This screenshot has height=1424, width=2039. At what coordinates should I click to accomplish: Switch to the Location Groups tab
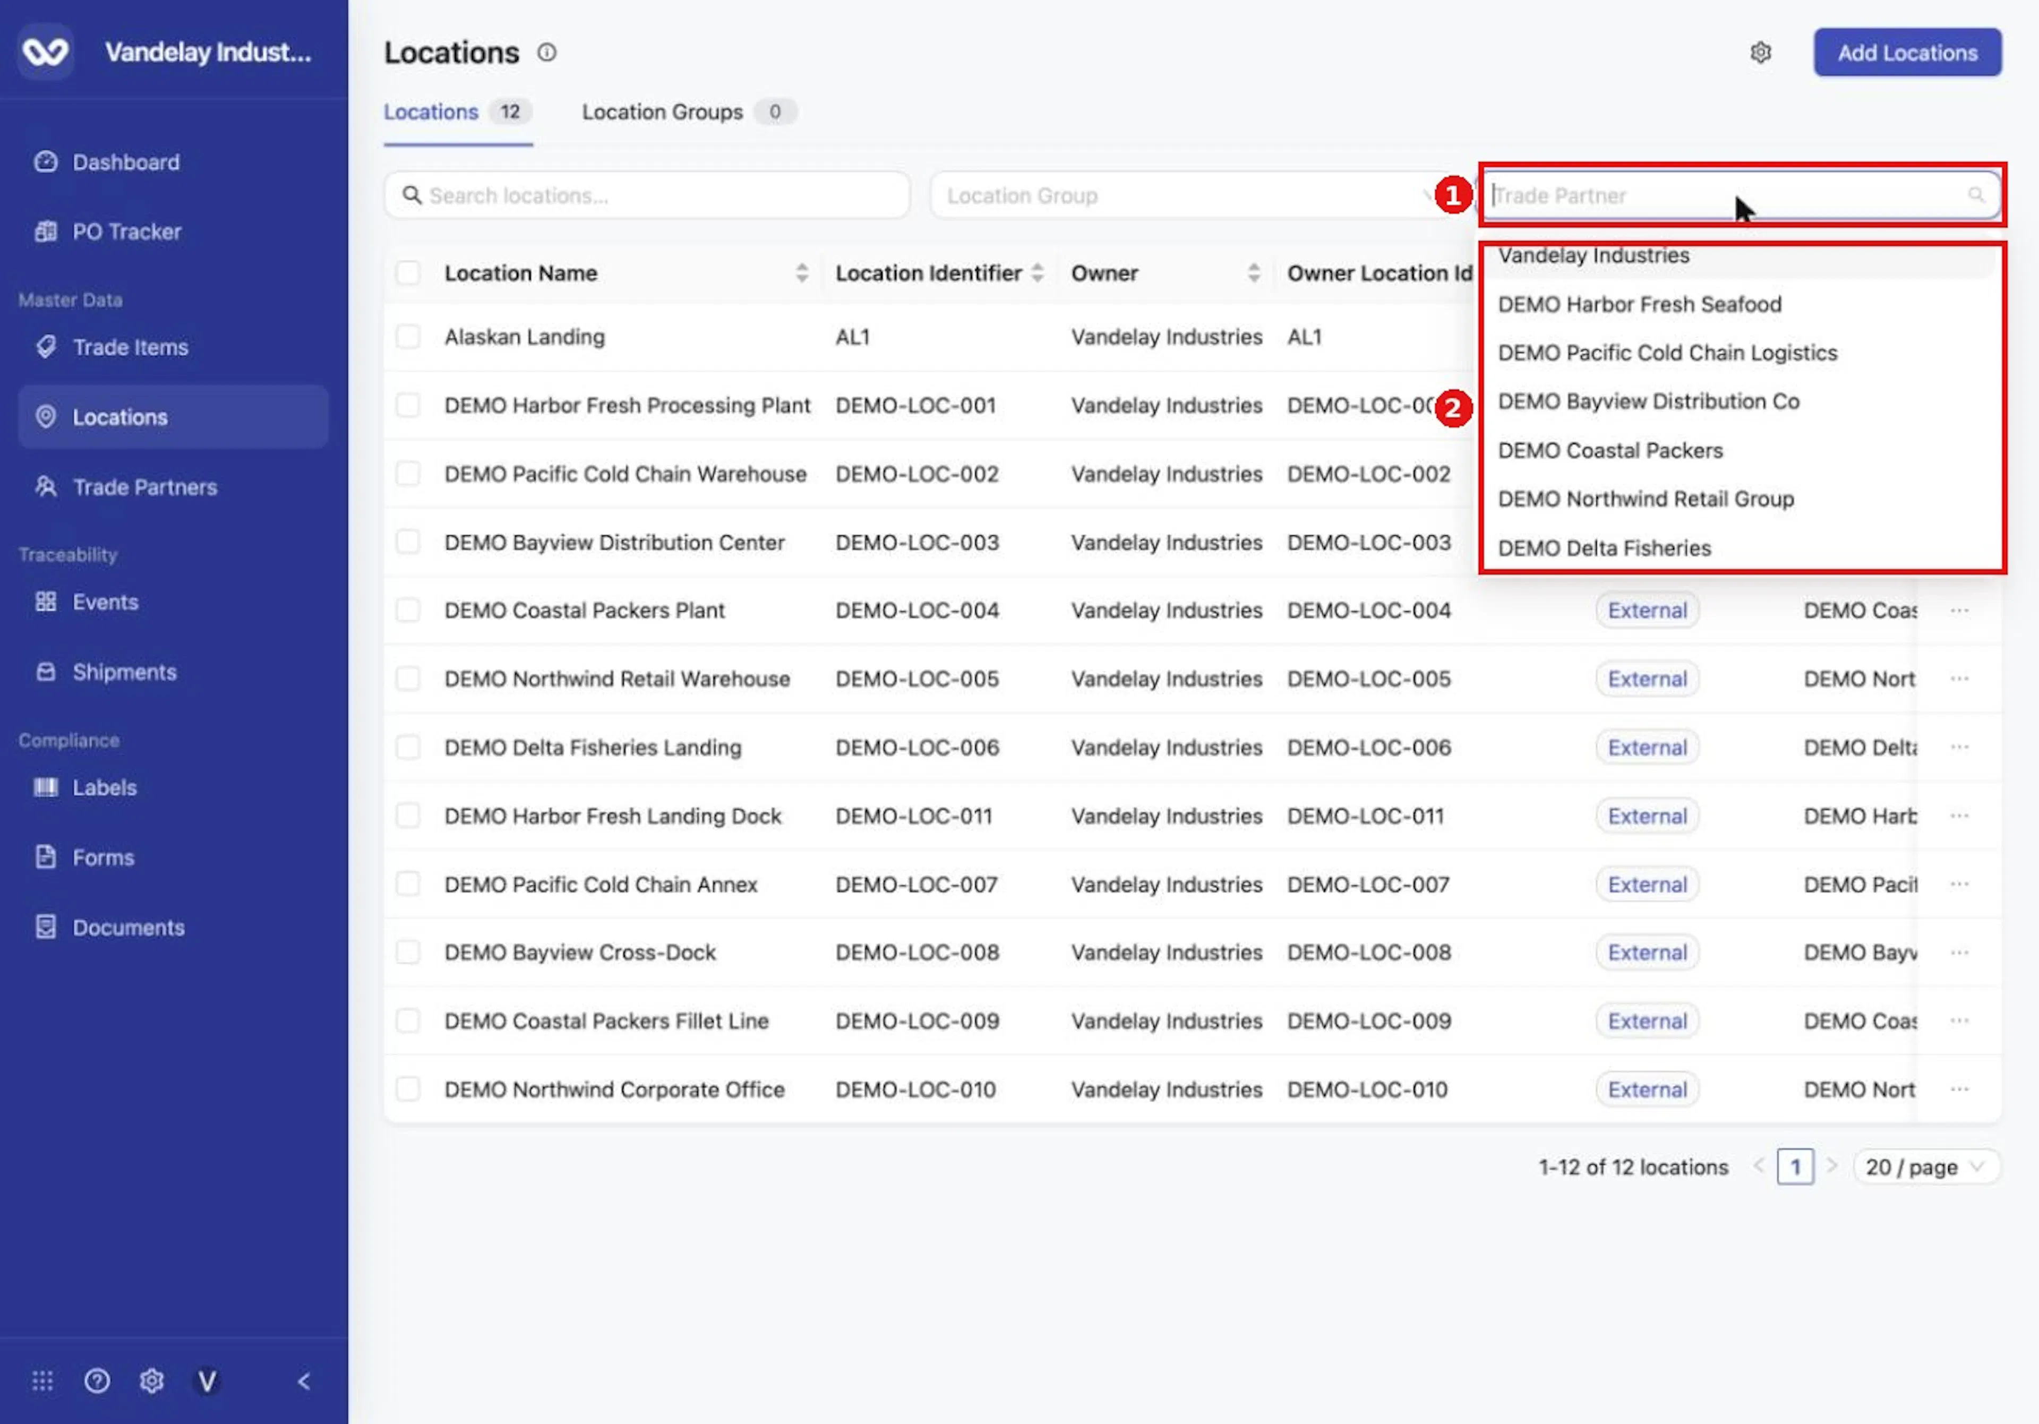pos(689,112)
